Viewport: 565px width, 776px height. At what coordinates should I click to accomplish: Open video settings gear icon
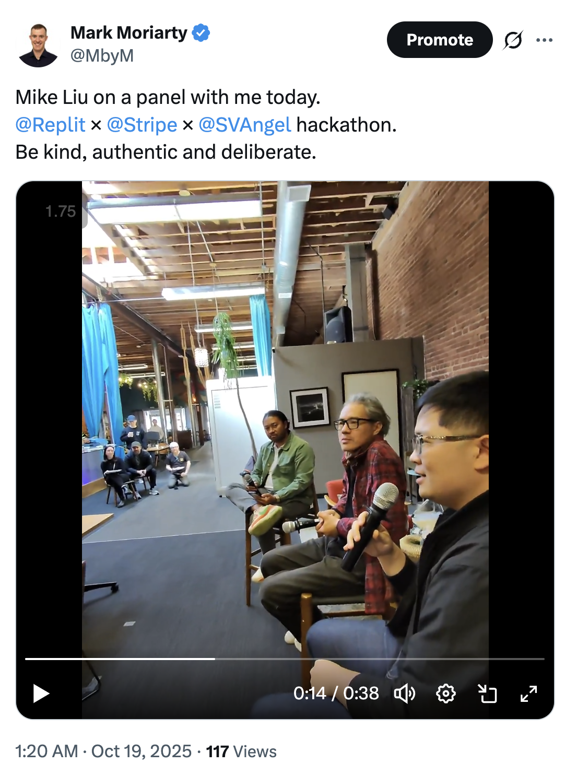pos(445,693)
